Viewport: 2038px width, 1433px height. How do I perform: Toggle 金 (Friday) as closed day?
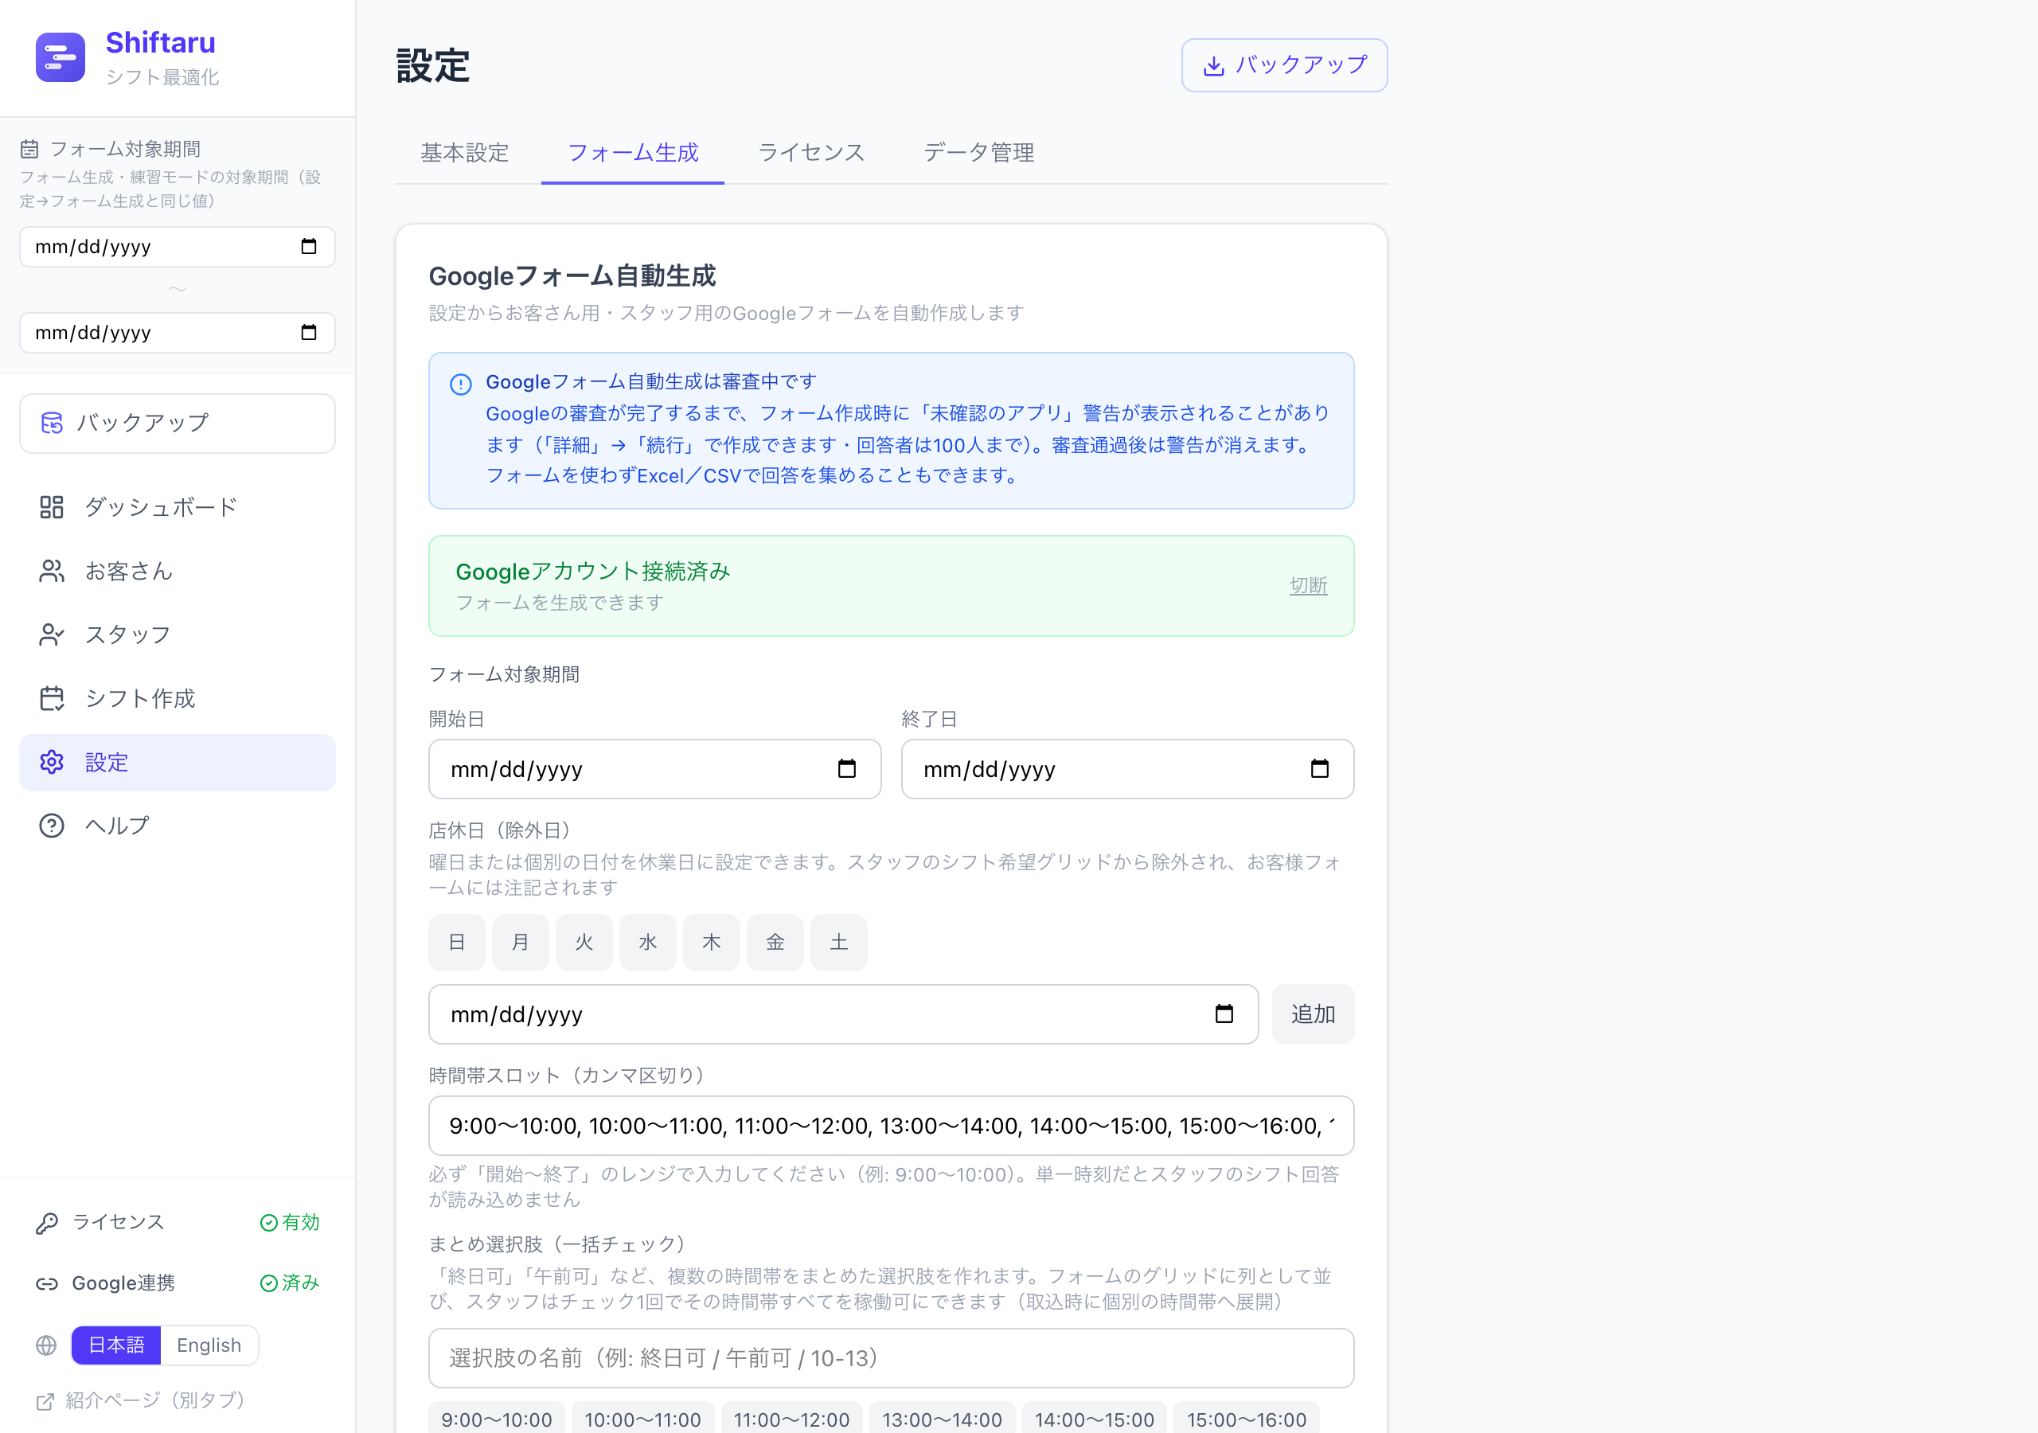tap(775, 942)
